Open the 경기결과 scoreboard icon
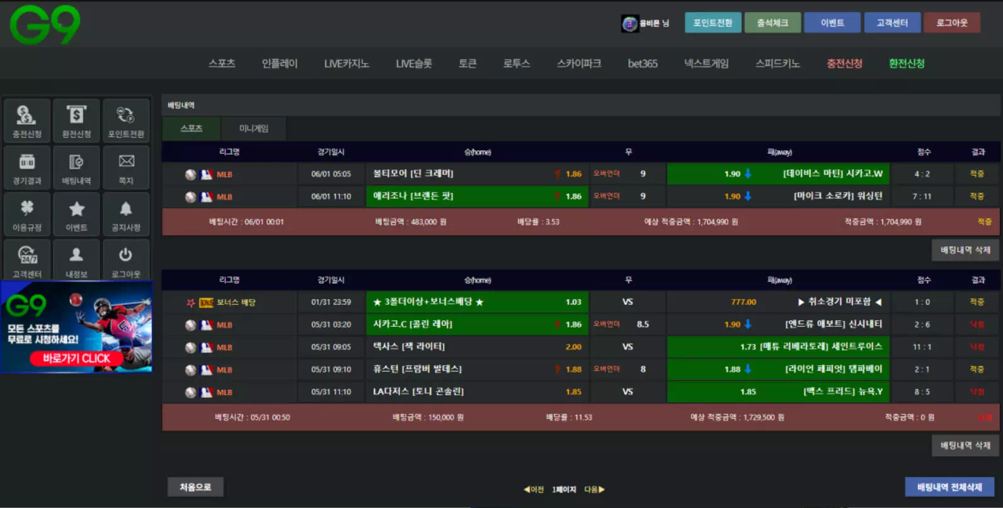This screenshot has width=1003, height=508. click(x=27, y=167)
